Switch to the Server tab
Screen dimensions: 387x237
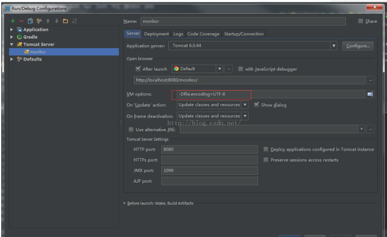coord(133,33)
